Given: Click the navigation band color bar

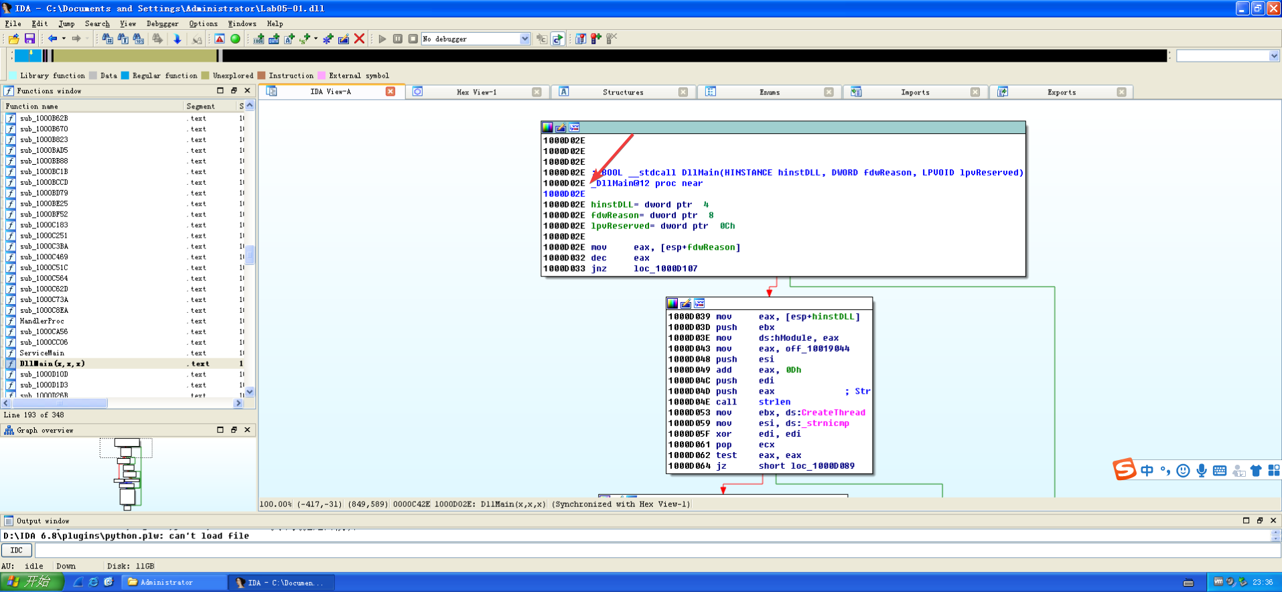Looking at the screenshot, I should tap(589, 56).
